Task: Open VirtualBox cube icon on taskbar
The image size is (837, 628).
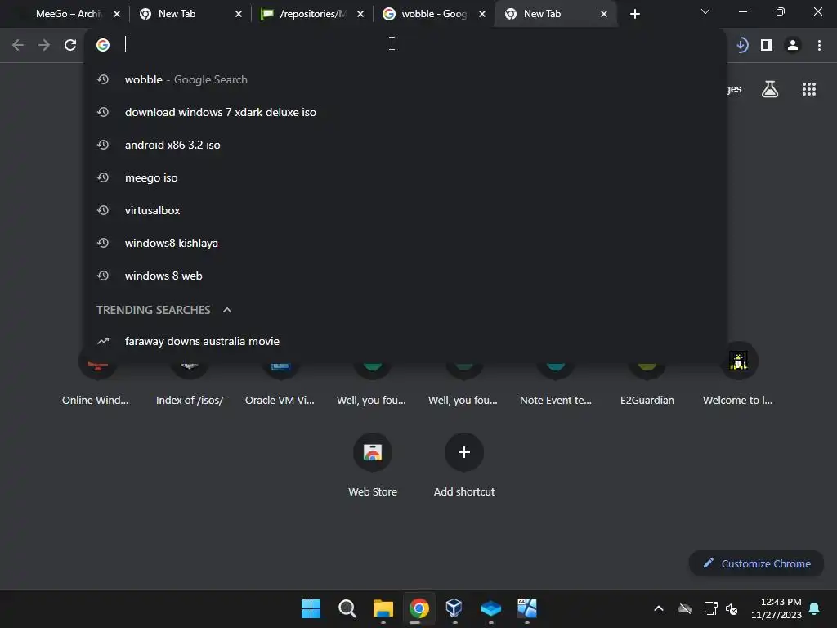Action: (454, 608)
